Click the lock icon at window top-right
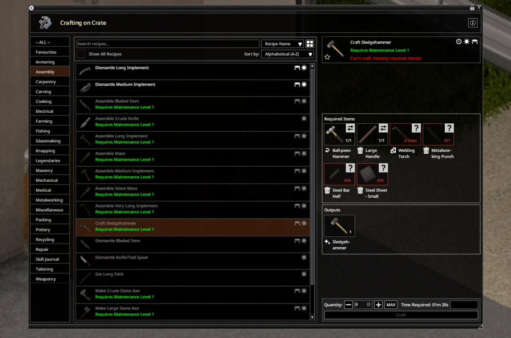This screenshot has height=338, width=511. pos(472,8)
